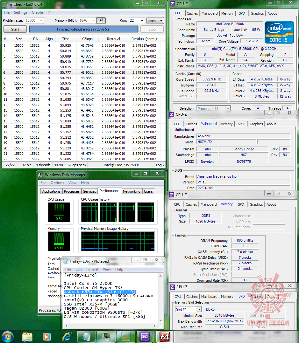Expand the Log panel in LinX
This screenshot has height=343, width=299.
pyautogui.click(x=160, y=165)
